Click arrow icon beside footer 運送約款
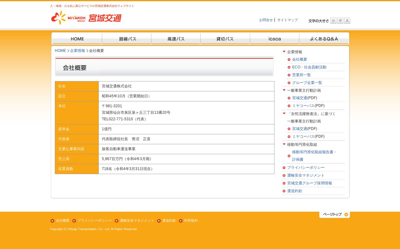The height and width of the screenshot is (249, 400). [x=159, y=221]
